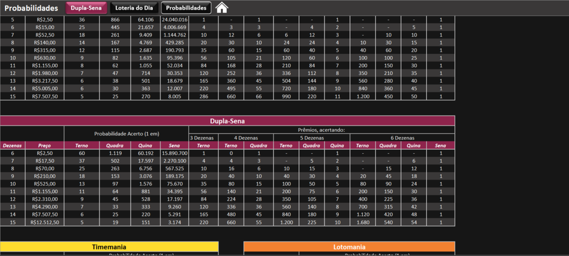Select the price cell R$1.980,00 in upper table

tap(44, 73)
